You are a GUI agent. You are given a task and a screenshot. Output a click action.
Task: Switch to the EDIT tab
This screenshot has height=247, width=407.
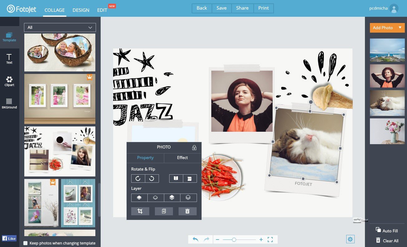coord(102,10)
